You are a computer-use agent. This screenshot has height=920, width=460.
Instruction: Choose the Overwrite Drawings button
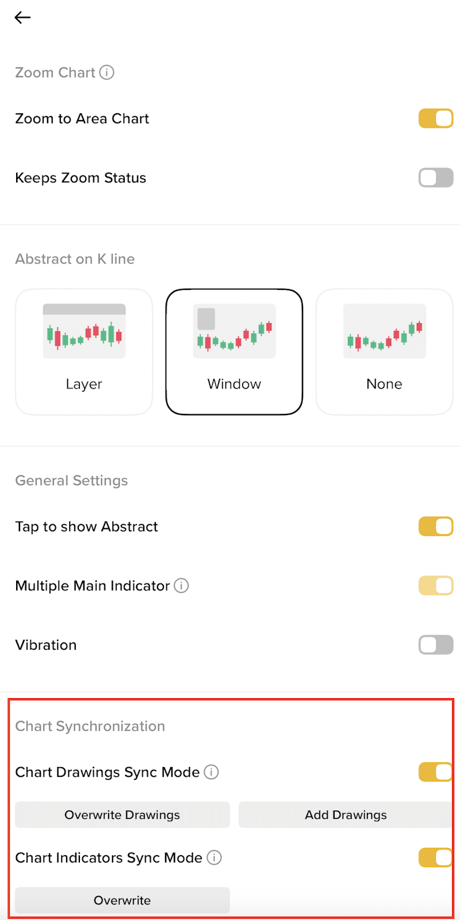122,815
